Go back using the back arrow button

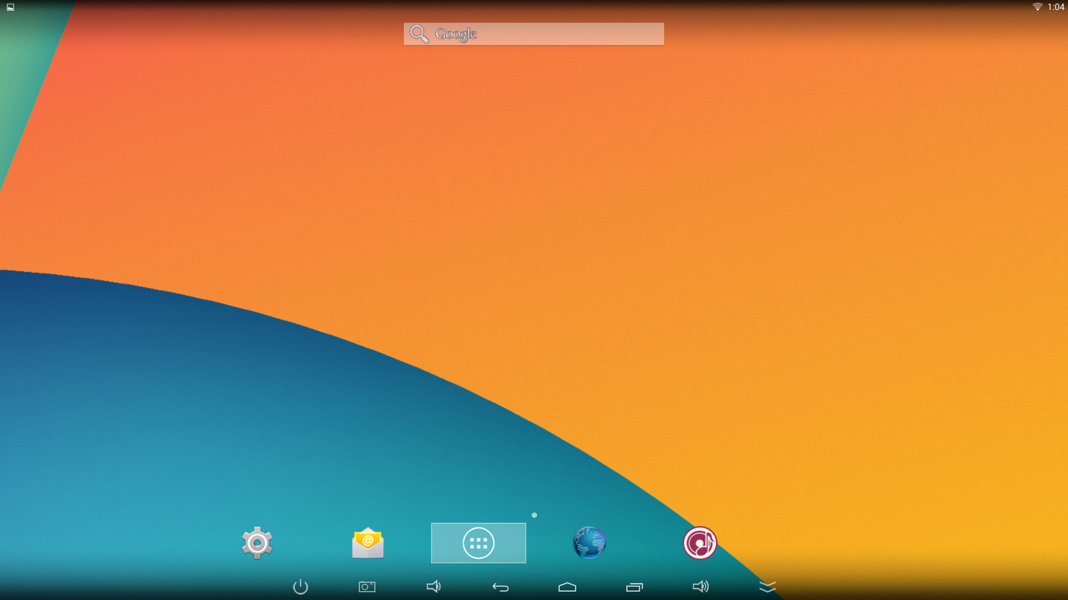pos(500,586)
